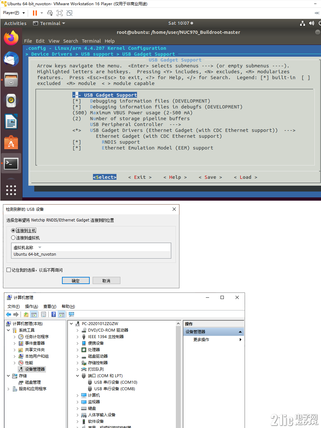The image size is (321, 428).
Task: Toggle show/hide console tree toolbar icon
Action: (34, 314)
